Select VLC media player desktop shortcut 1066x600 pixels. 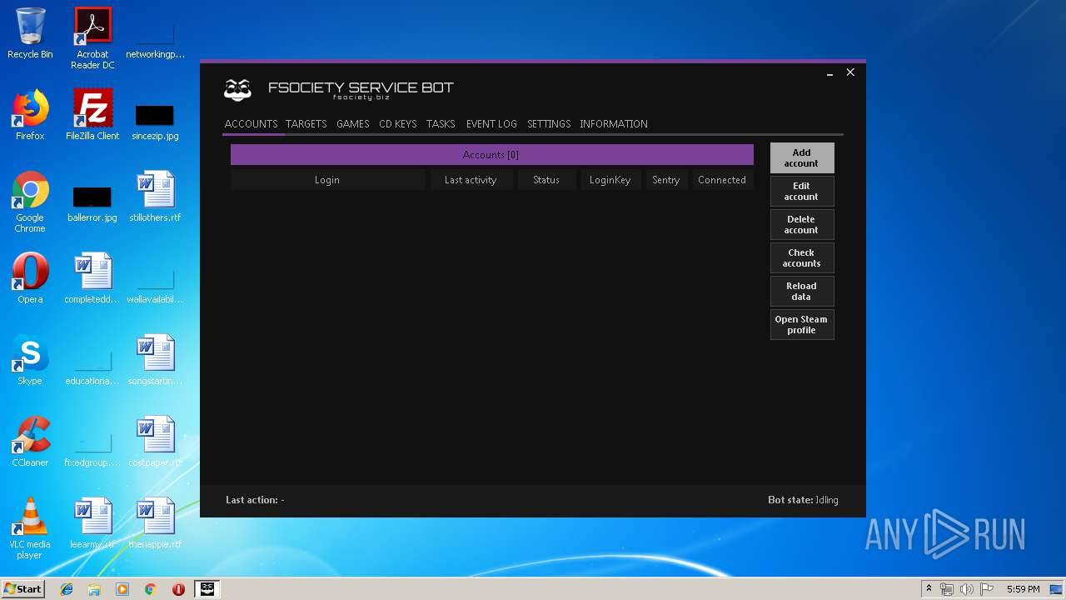tap(30, 528)
